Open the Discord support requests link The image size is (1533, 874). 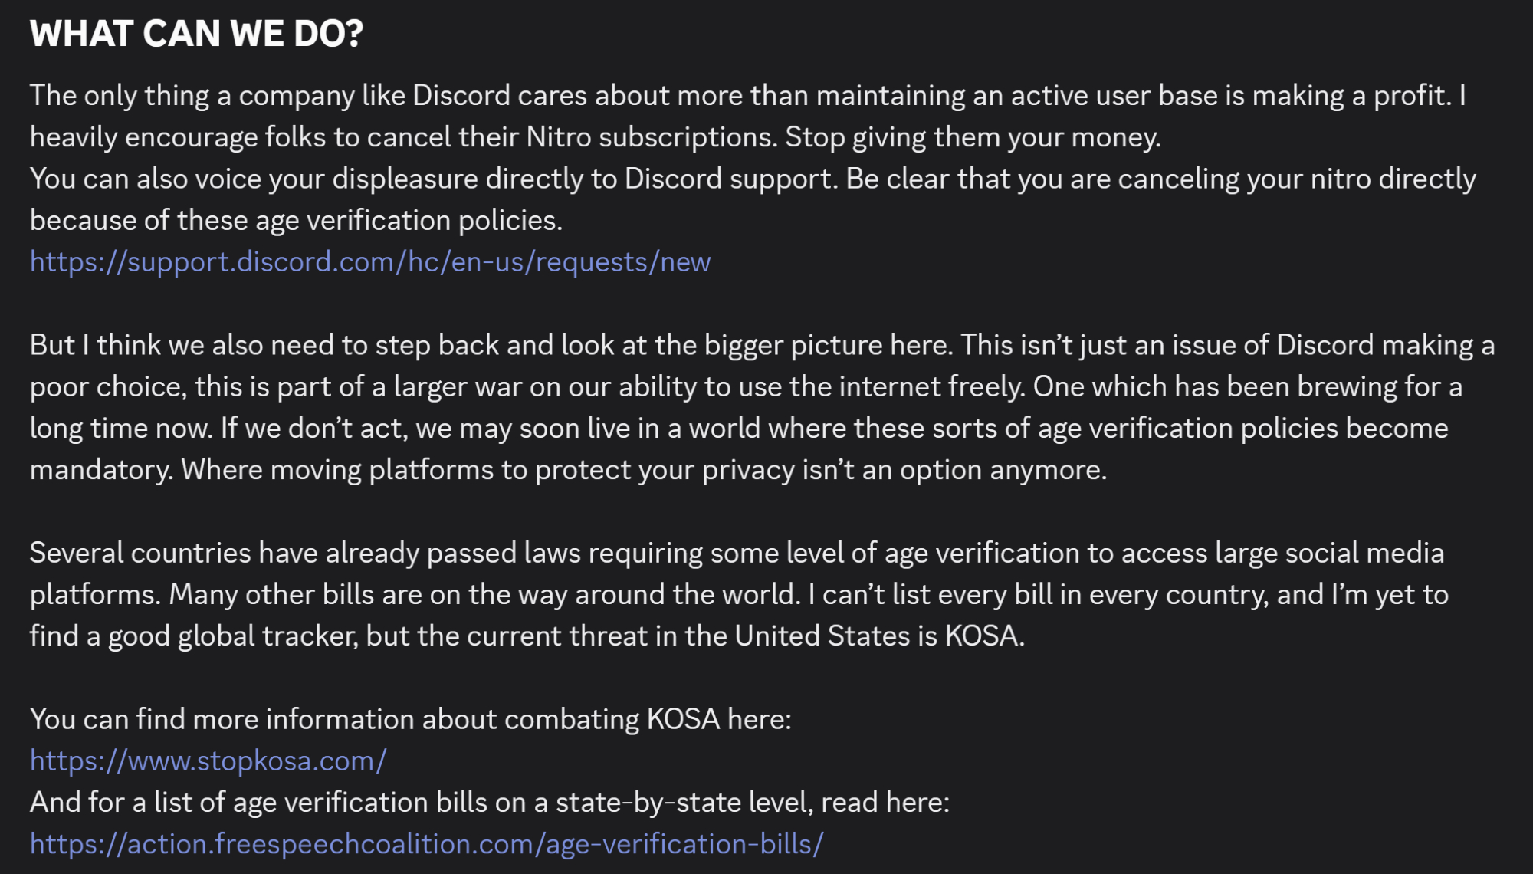coord(370,262)
